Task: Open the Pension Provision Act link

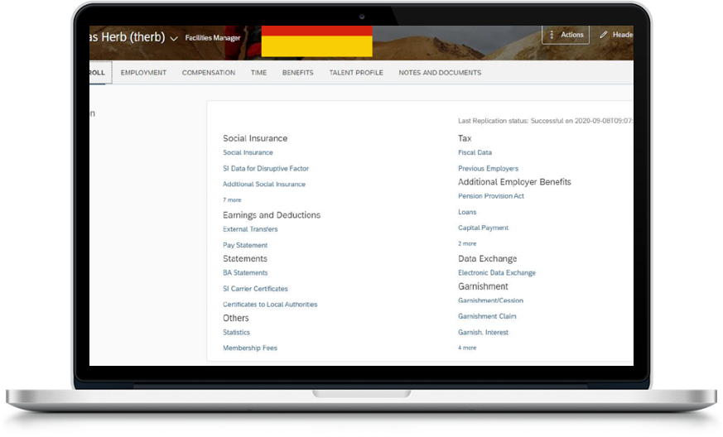Action: pyautogui.click(x=491, y=196)
